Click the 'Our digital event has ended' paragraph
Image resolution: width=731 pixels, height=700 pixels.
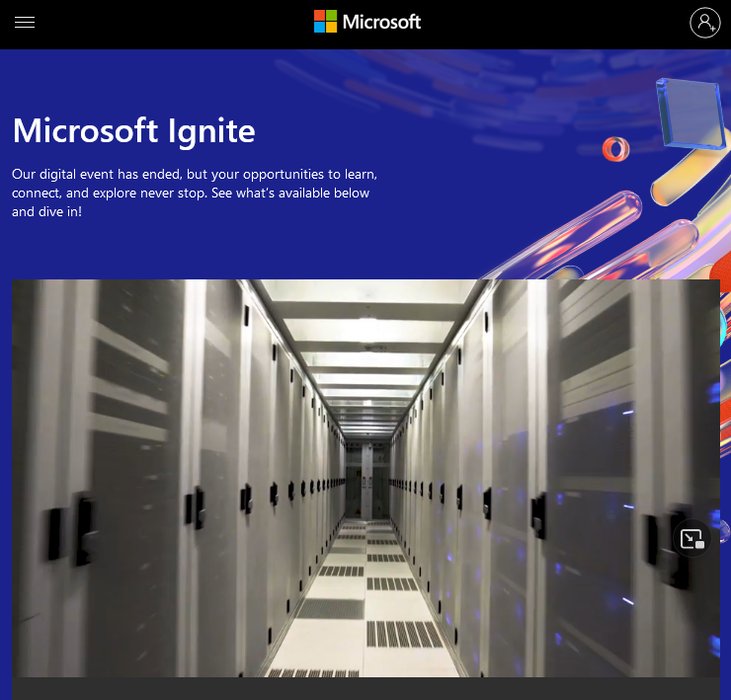point(195,193)
